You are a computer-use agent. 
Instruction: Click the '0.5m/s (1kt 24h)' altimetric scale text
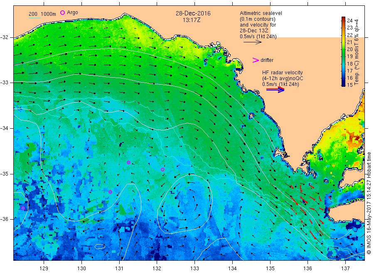tap(258, 37)
